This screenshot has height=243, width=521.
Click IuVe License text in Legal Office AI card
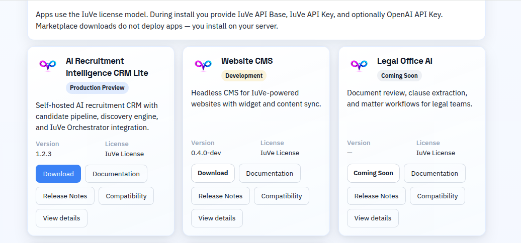click(x=436, y=153)
